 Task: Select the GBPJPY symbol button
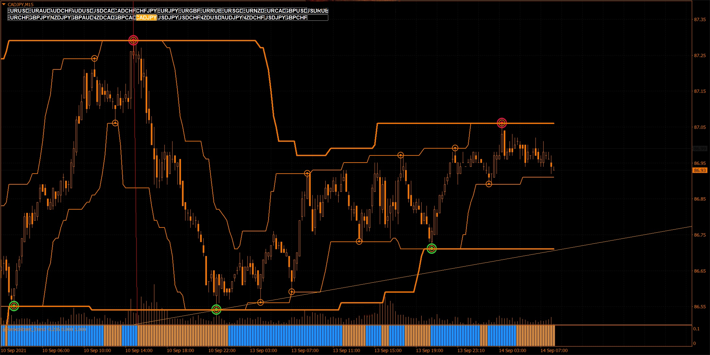tap(39, 18)
